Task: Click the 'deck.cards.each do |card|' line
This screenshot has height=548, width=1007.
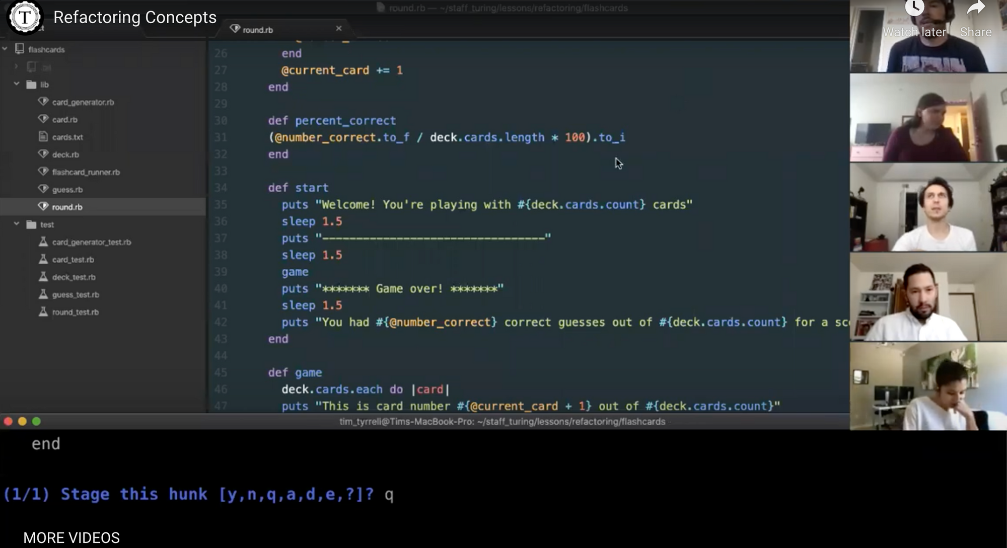Action: [366, 389]
